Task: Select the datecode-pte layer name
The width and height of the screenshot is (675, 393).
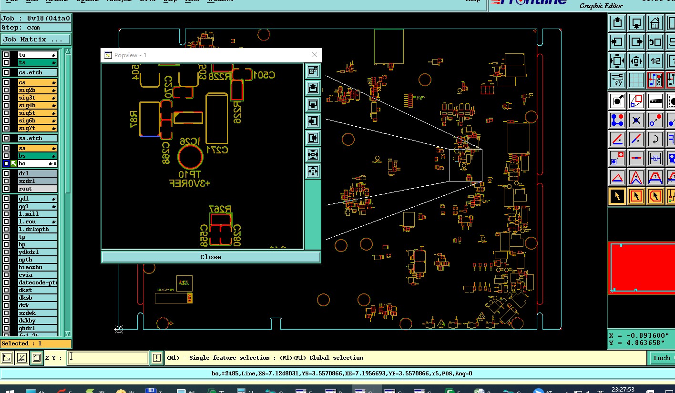Action: click(x=37, y=282)
